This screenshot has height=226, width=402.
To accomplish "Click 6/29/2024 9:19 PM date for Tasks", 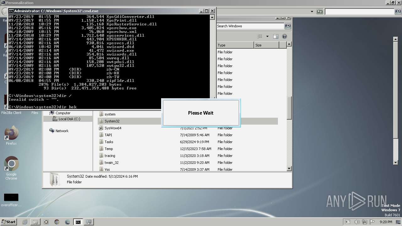I will pyautogui.click(x=195, y=142).
